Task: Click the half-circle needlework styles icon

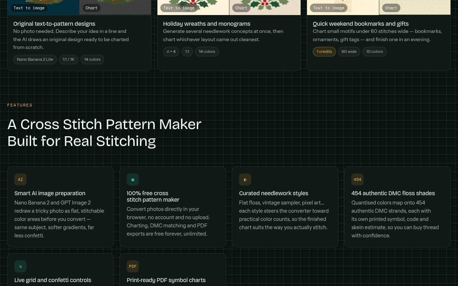Action: [245, 179]
